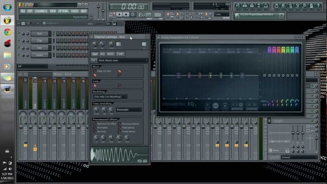Click the FL Studio taskbar icon
The image size is (327, 184).
[7, 21]
